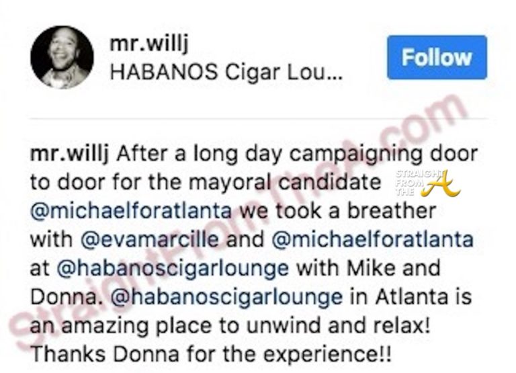Open the mr.willj username in post header

point(149,43)
